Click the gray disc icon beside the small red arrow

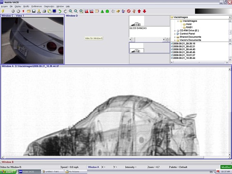point(18,11)
